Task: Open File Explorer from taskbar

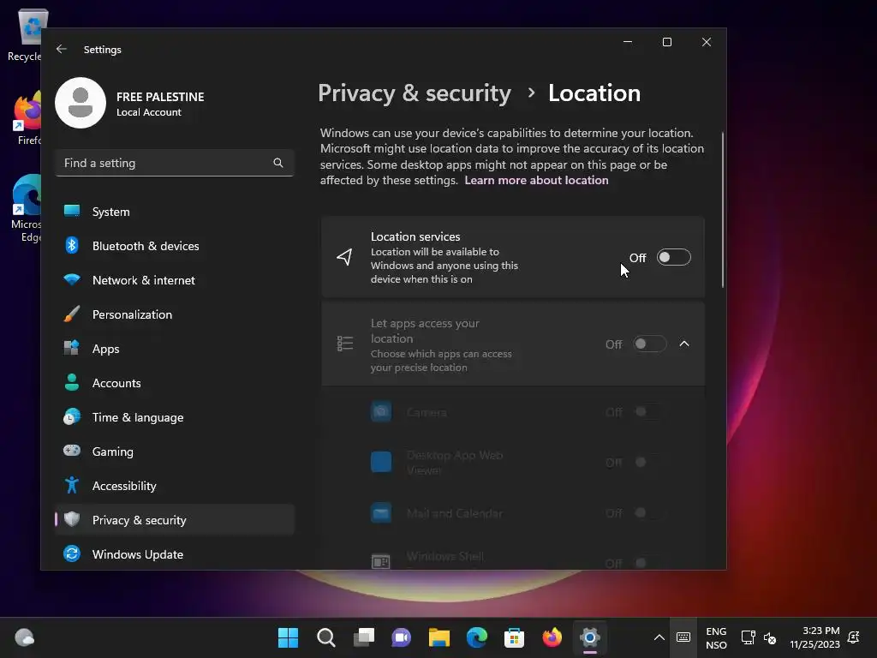Action: tap(439, 637)
